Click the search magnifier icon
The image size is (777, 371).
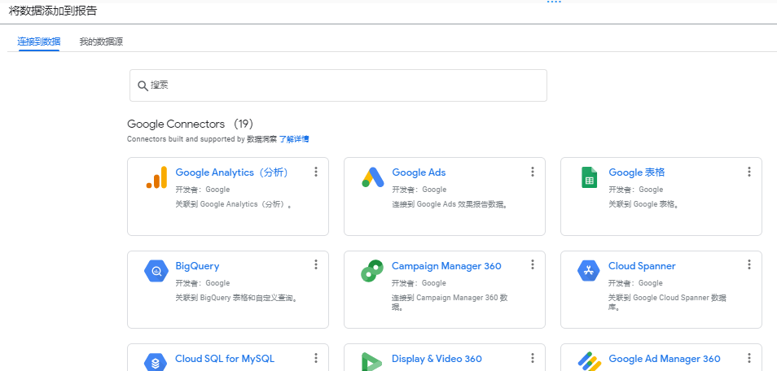click(x=143, y=85)
